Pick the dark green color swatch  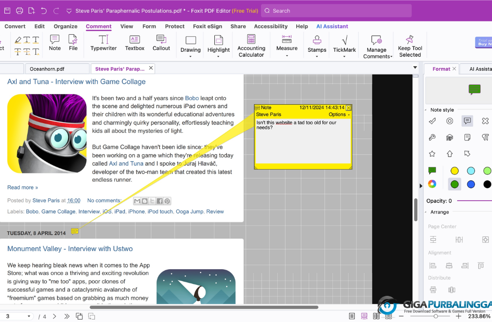tap(454, 185)
